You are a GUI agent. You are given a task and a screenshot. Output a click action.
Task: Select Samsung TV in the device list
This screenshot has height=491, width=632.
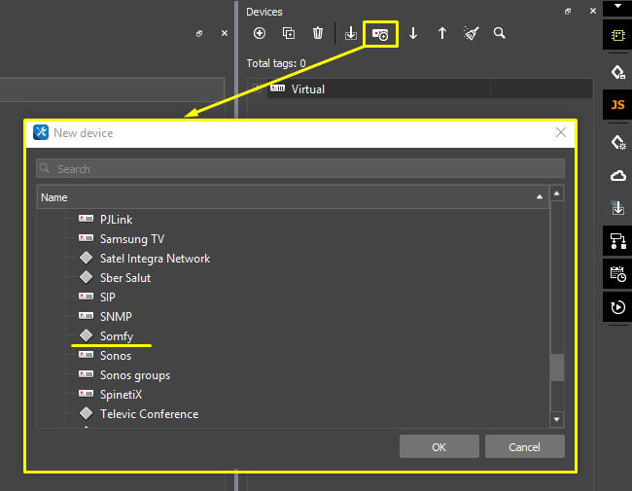131,239
